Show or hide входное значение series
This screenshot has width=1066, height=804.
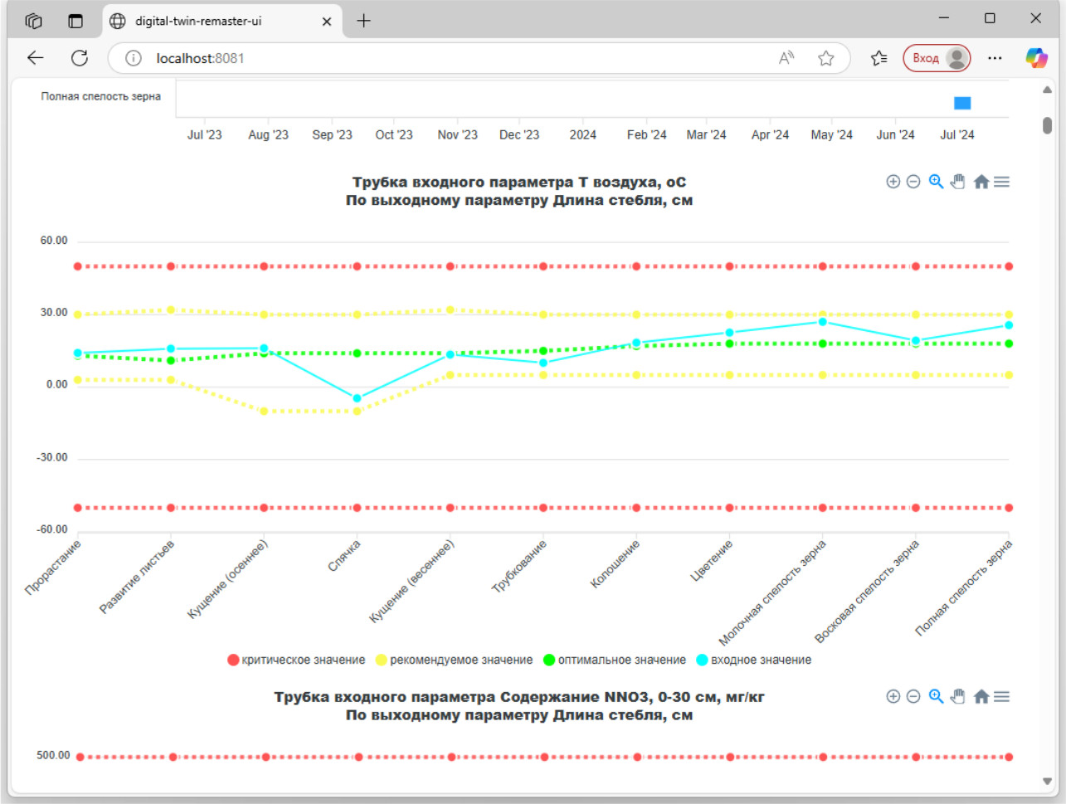(754, 660)
